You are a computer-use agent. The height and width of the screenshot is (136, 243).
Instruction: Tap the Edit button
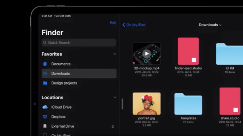click(113, 23)
